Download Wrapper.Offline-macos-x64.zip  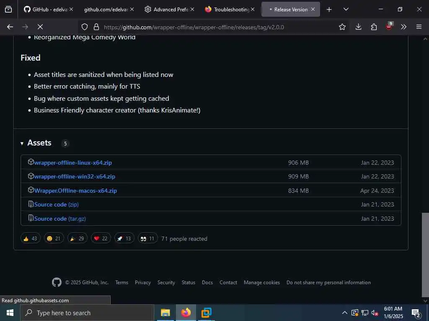pyautogui.click(x=75, y=191)
